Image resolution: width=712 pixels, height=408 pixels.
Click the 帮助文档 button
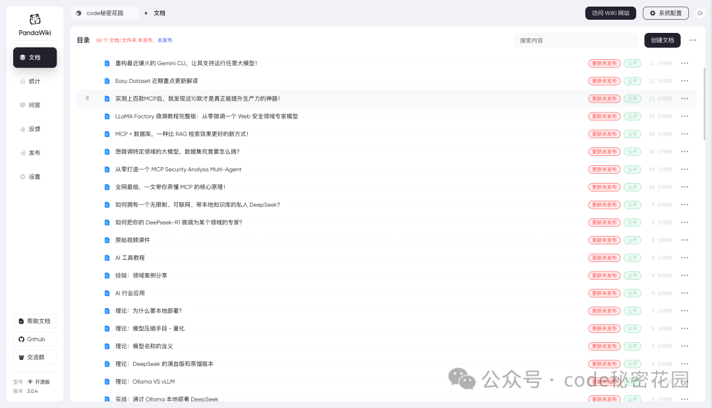(35, 321)
